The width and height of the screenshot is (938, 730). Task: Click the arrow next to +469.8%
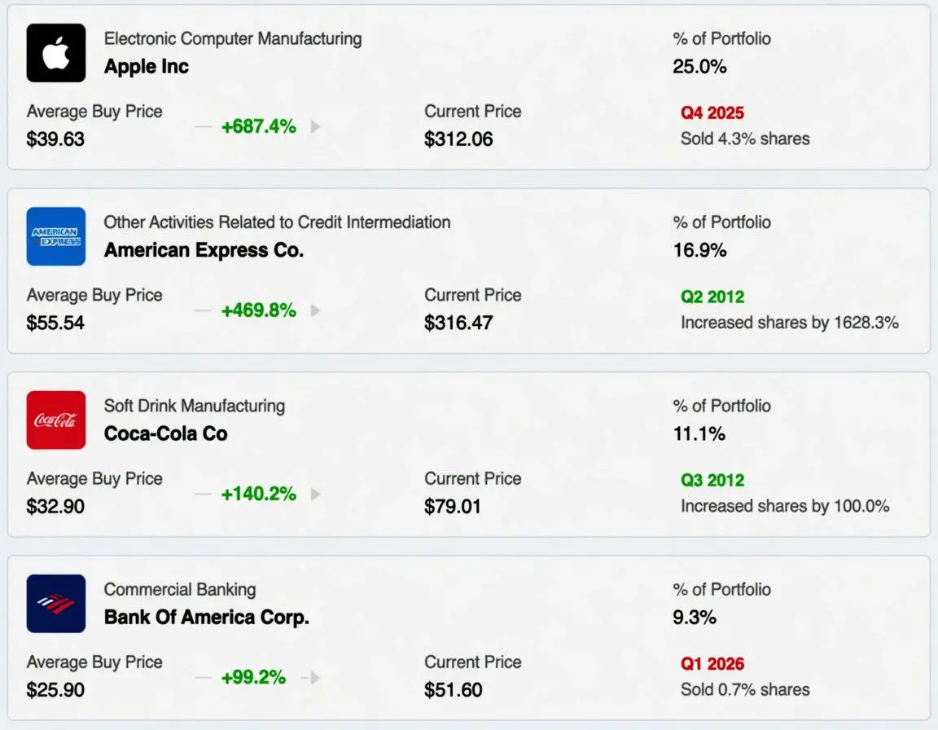coord(315,310)
